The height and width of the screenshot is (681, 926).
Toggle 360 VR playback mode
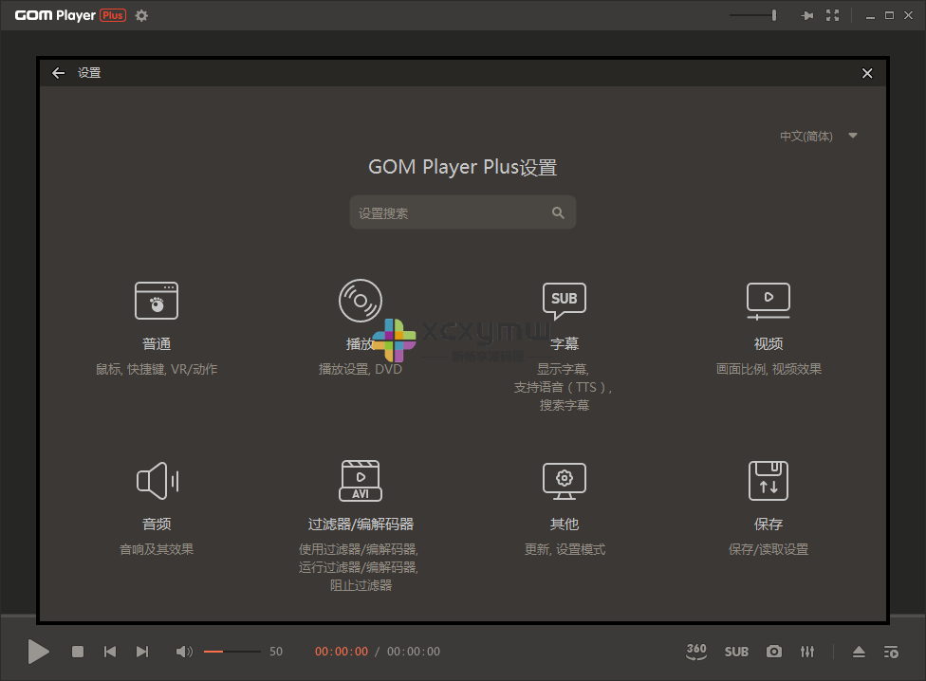click(695, 652)
